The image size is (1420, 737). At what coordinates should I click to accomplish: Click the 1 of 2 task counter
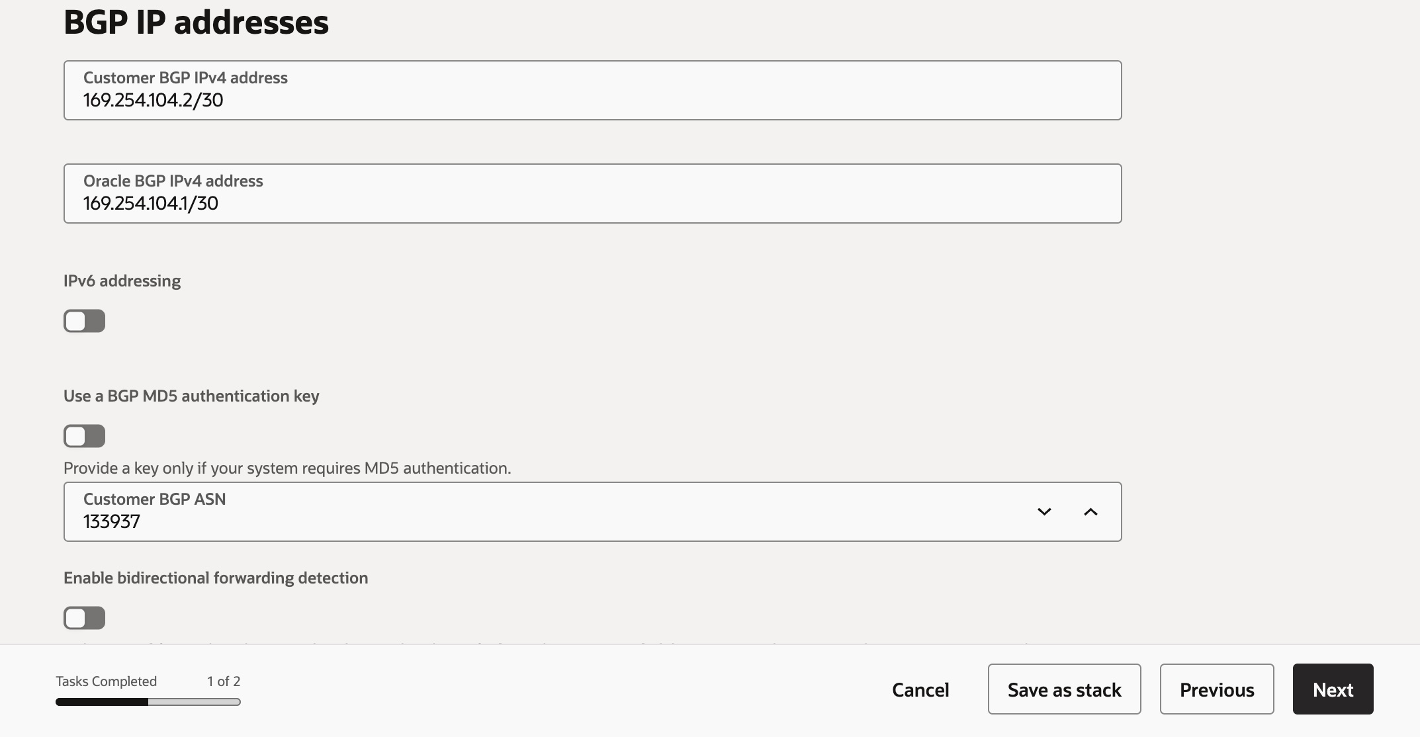click(224, 680)
